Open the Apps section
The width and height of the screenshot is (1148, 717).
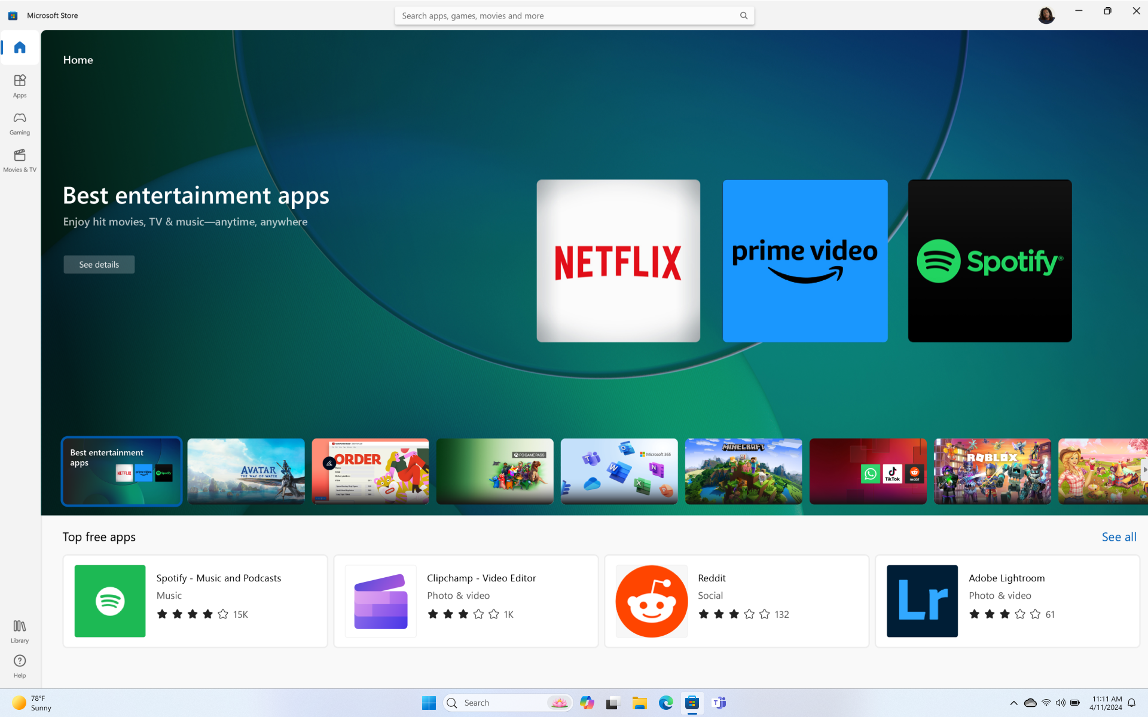pyautogui.click(x=20, y=86)
